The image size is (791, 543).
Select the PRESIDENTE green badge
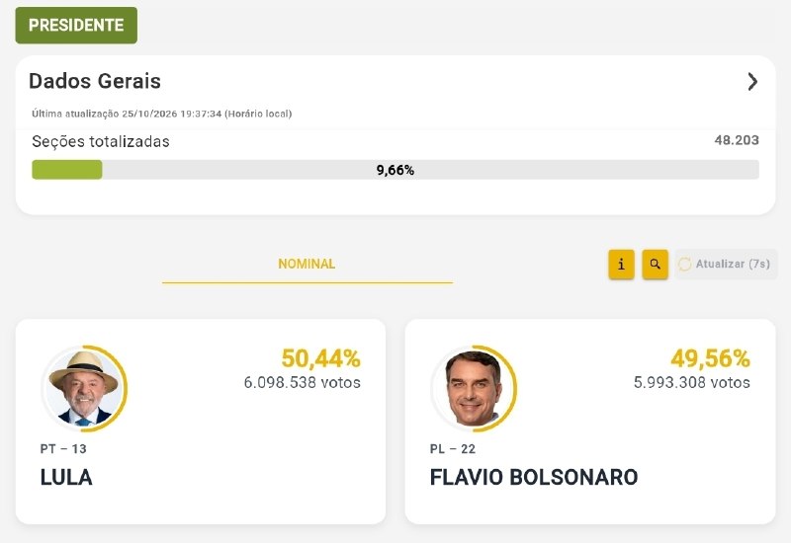[x=76, y=26]
